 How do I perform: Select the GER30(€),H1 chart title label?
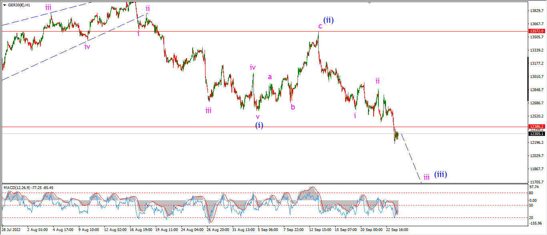pyautogui.click(x=19, y=4)
